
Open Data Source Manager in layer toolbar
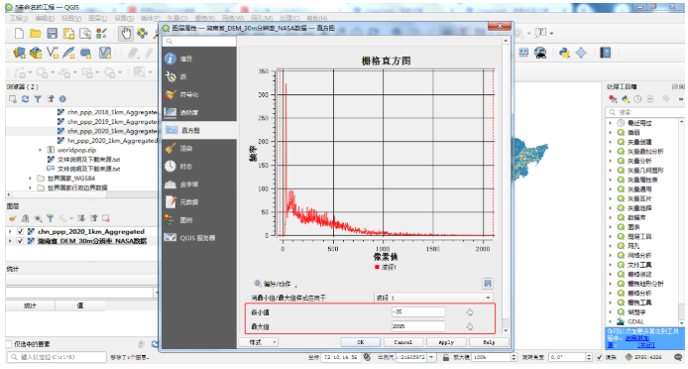tap(19, 54)
